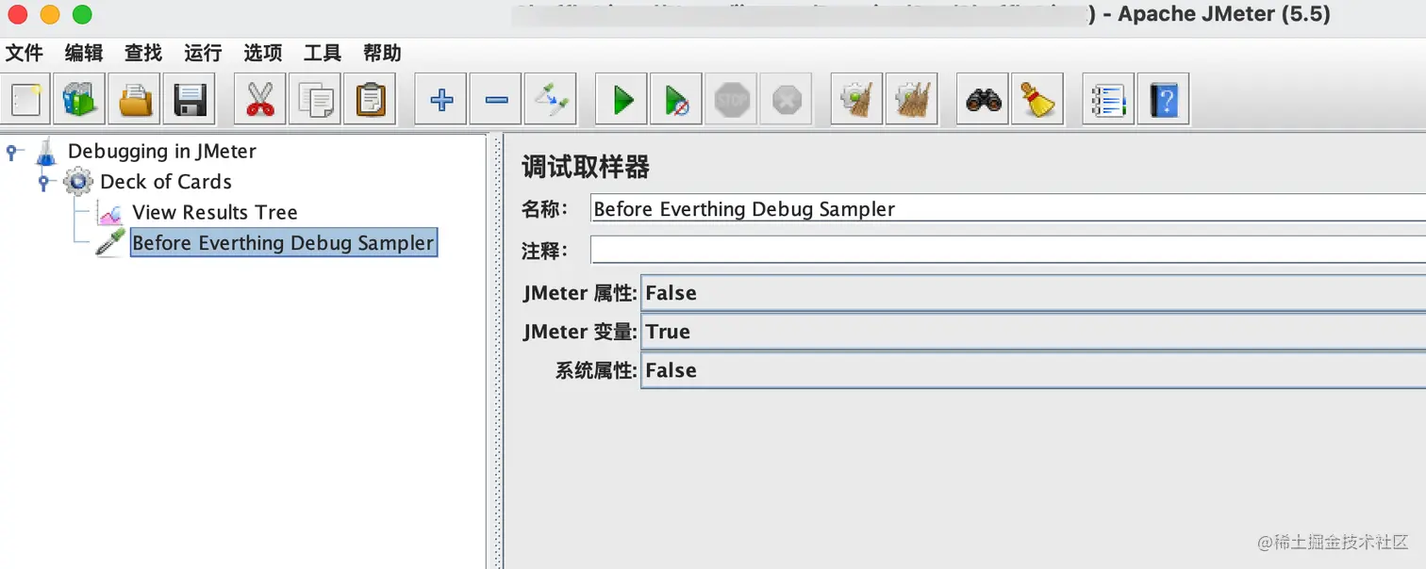Create a new test plan
Image resolution: width=1426 pixels, height=569 pixels.
[x=25, y=99]
